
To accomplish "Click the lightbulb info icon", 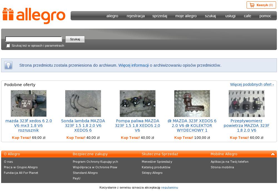I will click(x=8, y=65).
